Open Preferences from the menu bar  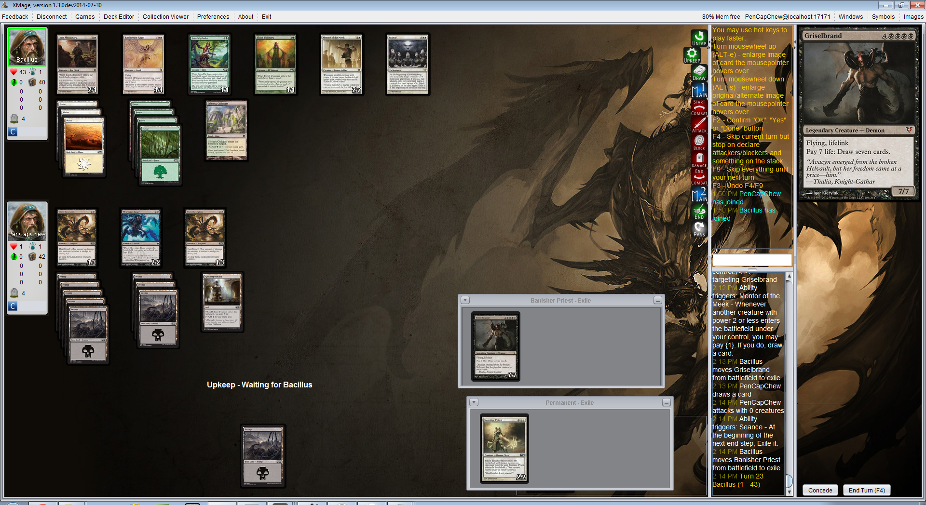tap(213, 16)
